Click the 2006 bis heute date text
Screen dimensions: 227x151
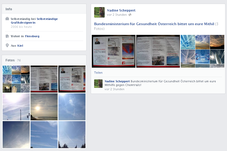(x=21, y=27)
